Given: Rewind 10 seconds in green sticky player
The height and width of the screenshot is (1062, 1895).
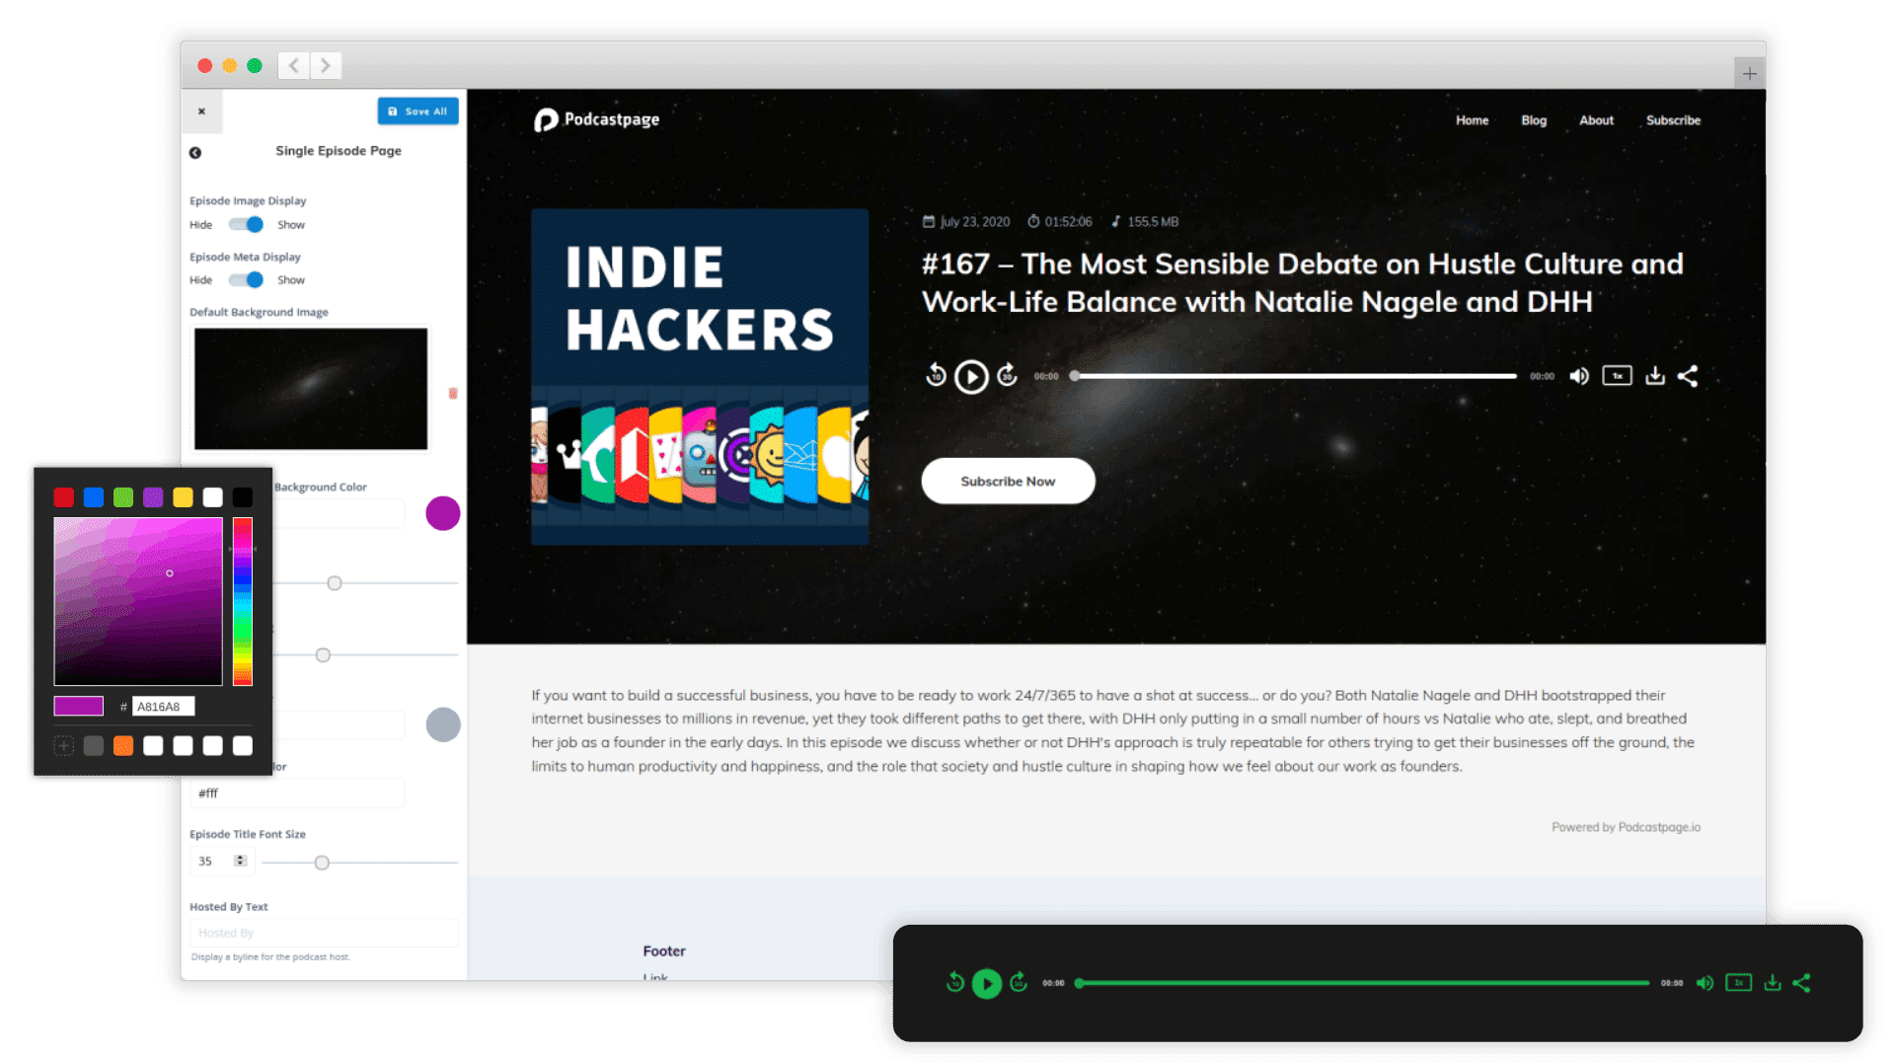Looking at the screenshot, I should coord(954,982).
